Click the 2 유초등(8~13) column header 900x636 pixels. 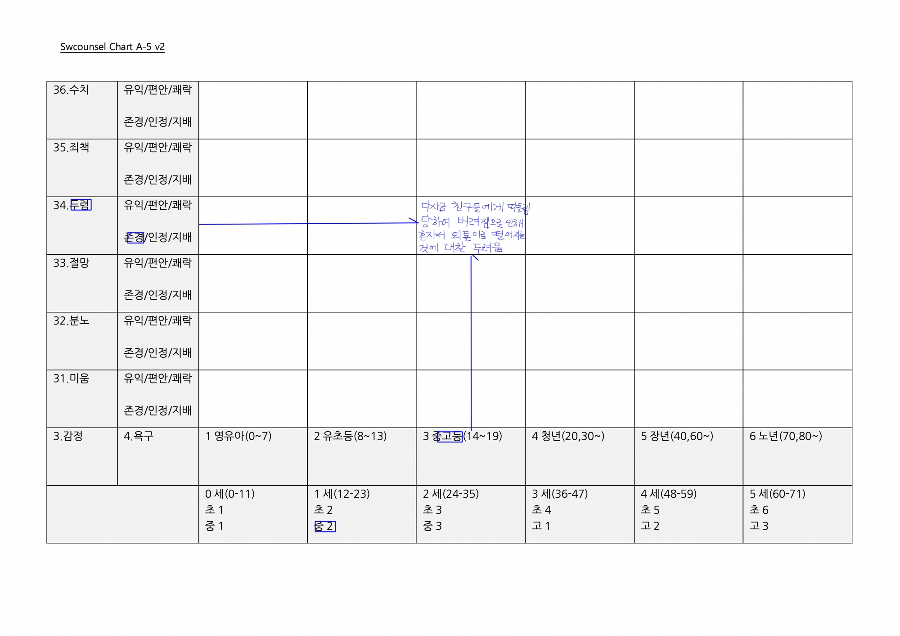point(350,436)
